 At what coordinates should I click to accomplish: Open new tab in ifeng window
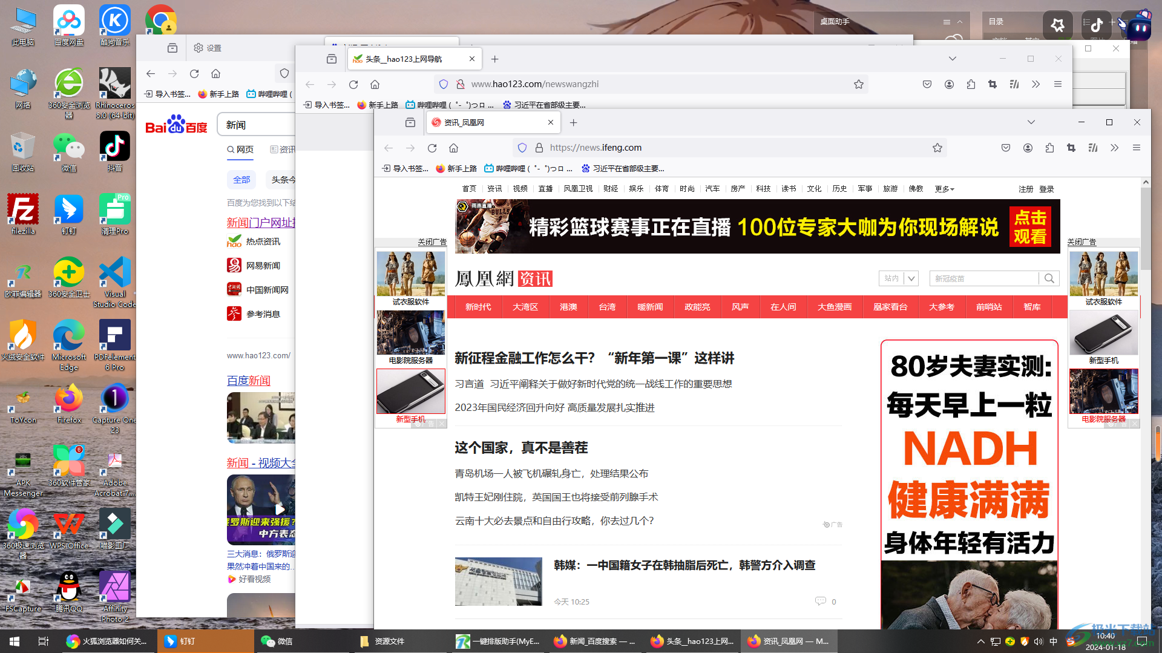click(573, 123)
